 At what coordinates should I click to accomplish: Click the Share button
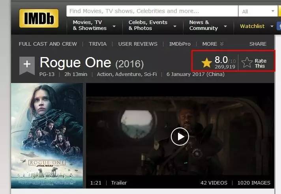tap(258, 44)
